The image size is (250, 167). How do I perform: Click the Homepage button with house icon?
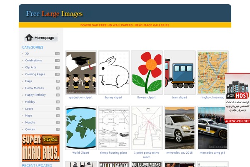coord(41,38)
